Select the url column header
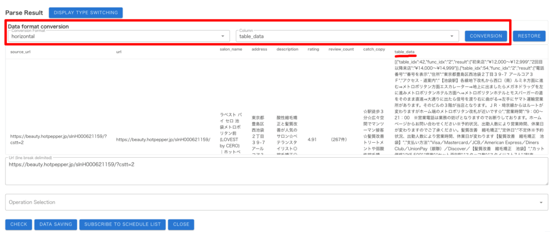 (x=119, y=52)
